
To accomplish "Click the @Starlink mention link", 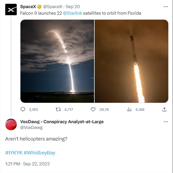I will pos(73,13).
